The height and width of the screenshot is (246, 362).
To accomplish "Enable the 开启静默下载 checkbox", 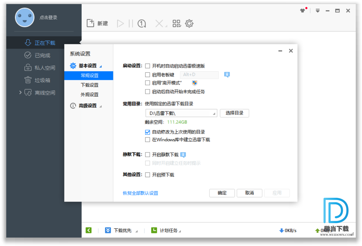I will tap(148, 155).
